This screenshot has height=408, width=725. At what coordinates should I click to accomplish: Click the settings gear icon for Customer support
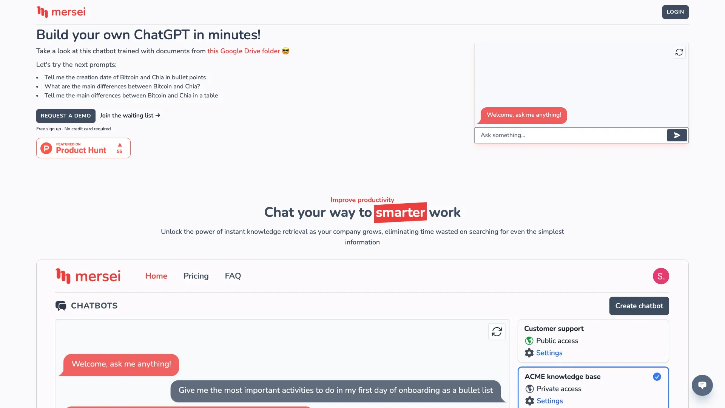(x=529, y=353)
